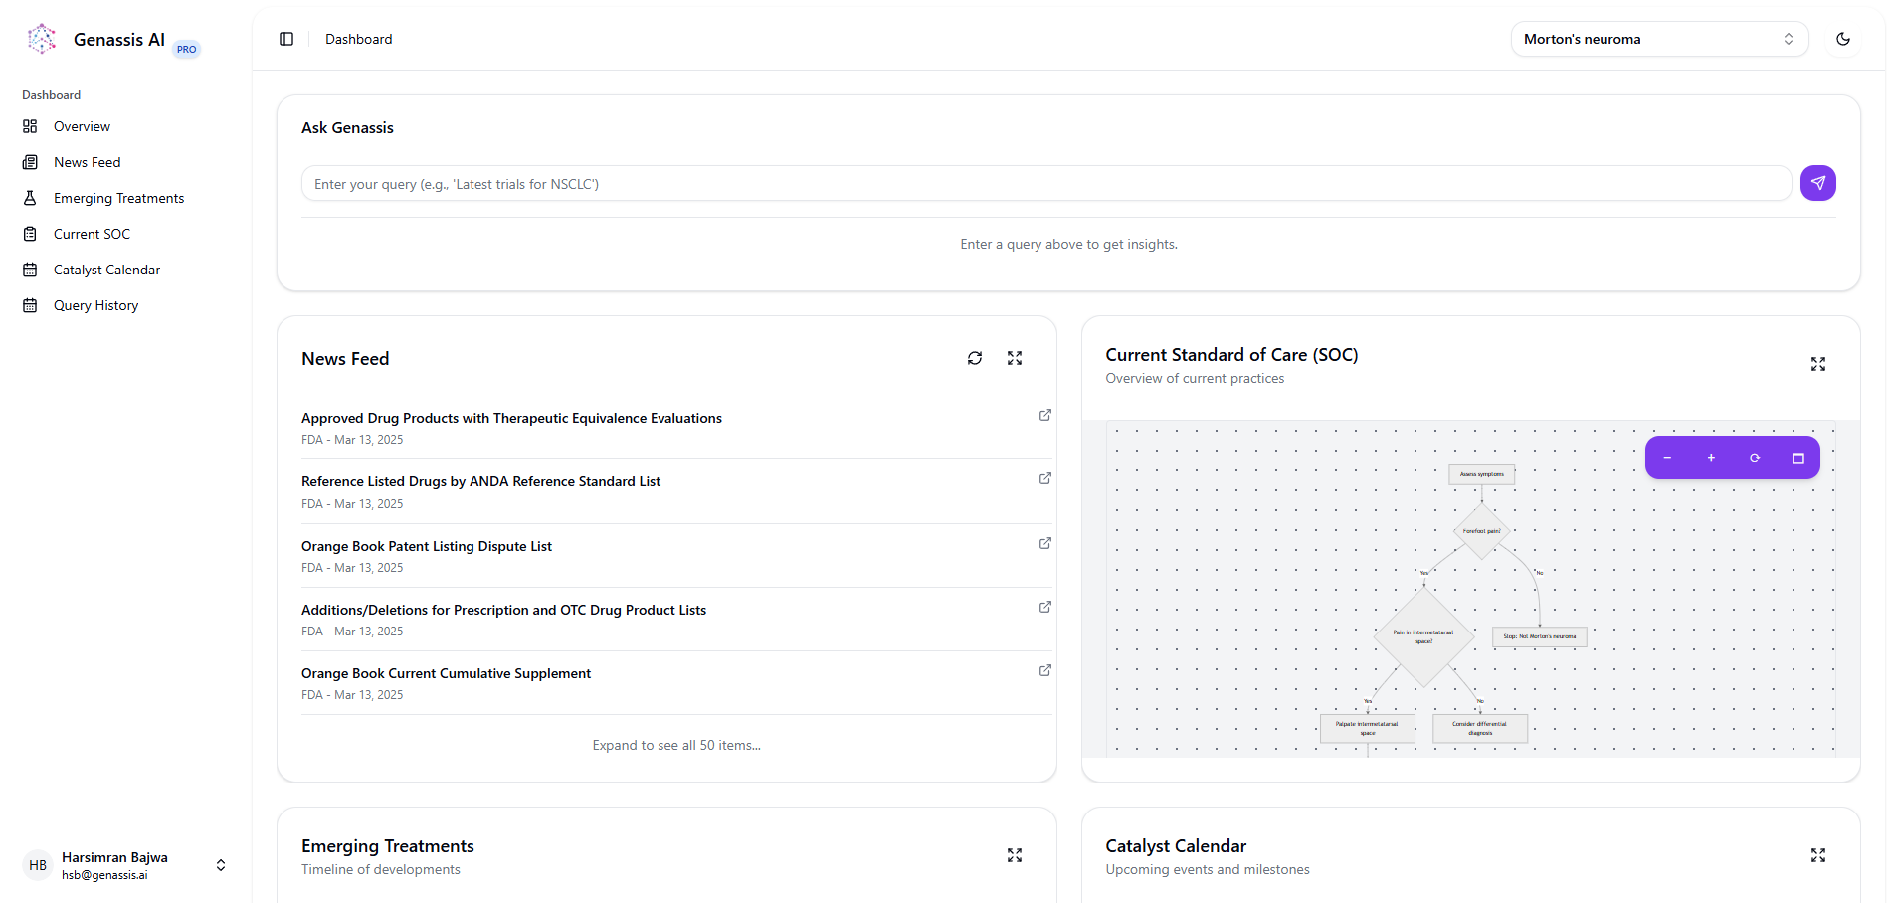Fit the SOC diagram to frame
1887x903 pixels.
(x=1798, y=457)
